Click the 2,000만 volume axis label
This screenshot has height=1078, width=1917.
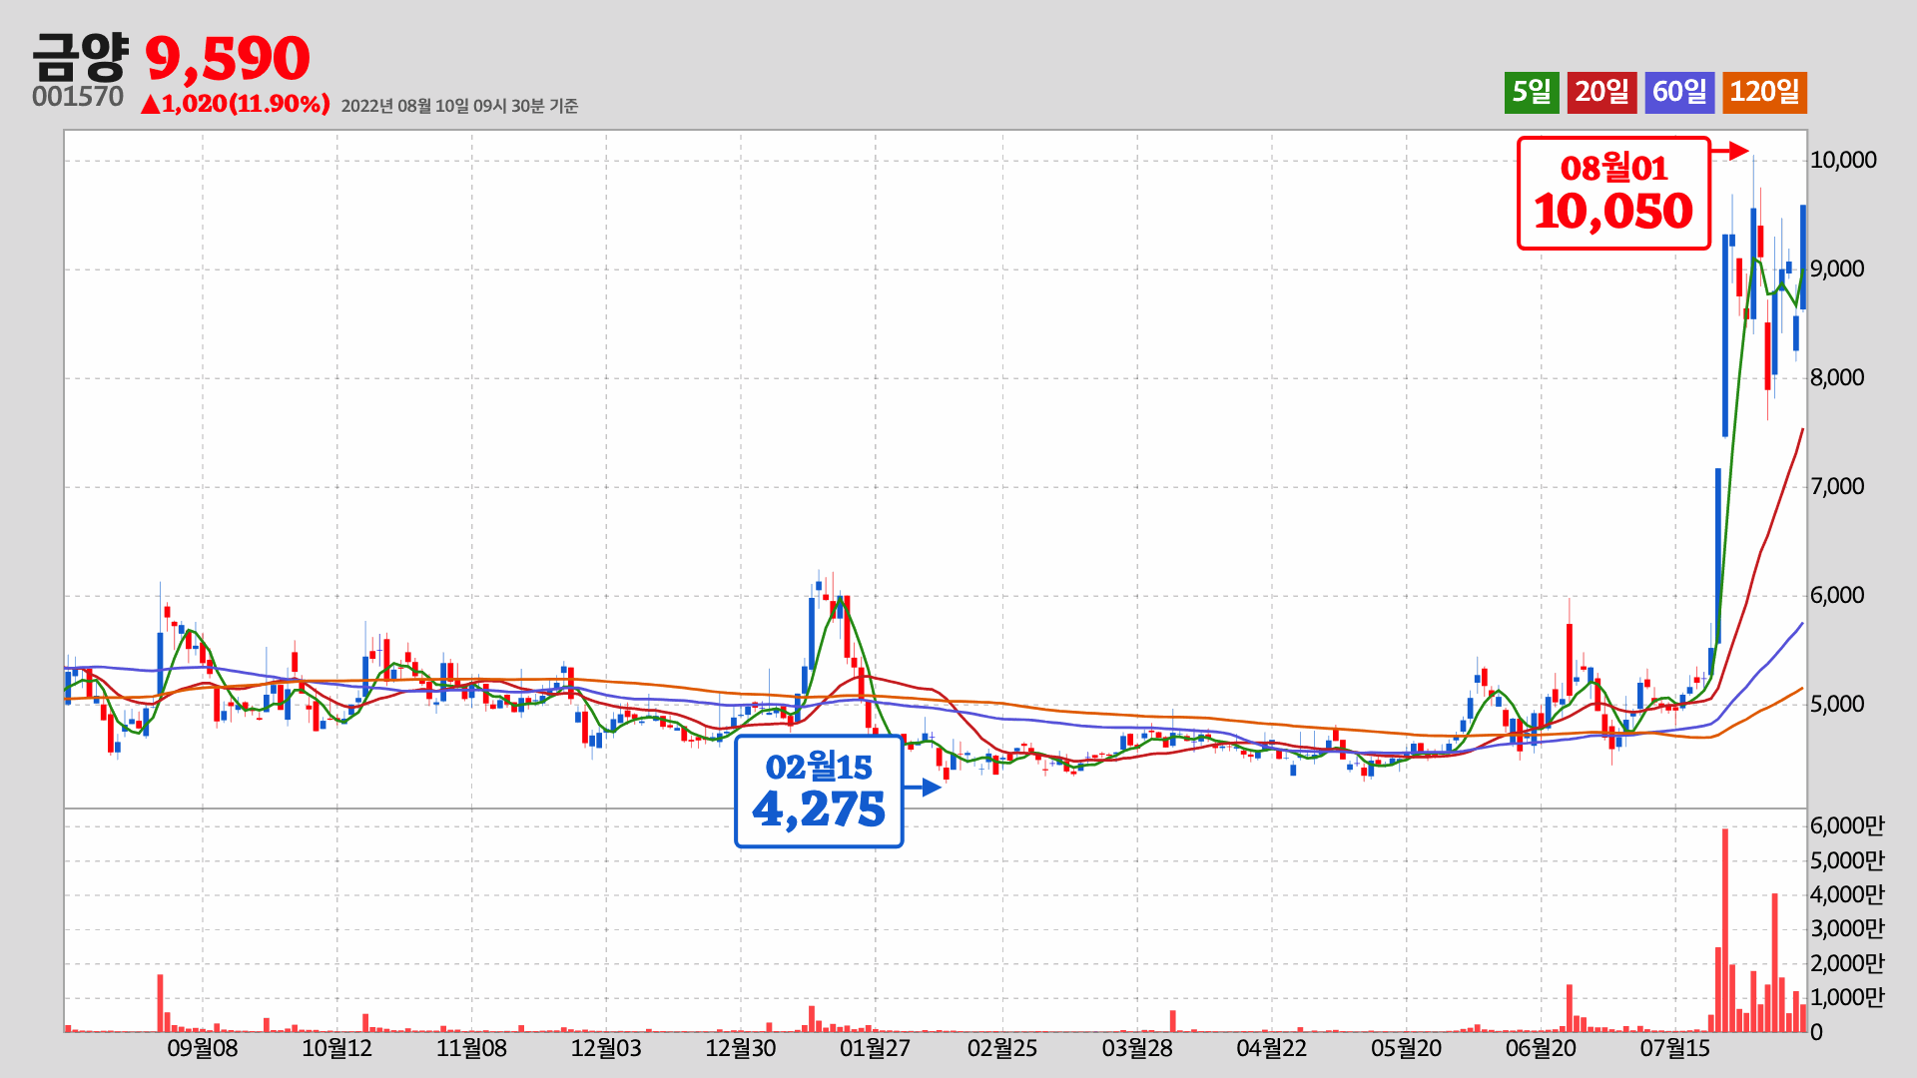coord(1847,963)
